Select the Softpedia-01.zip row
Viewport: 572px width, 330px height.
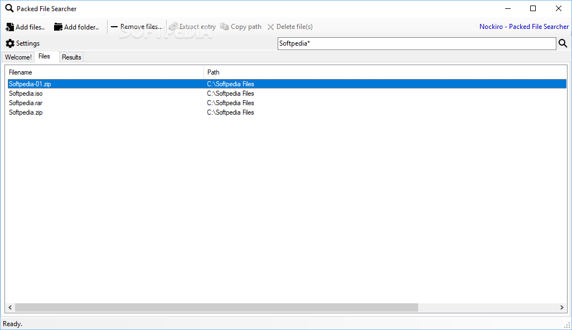pos(287,84)
